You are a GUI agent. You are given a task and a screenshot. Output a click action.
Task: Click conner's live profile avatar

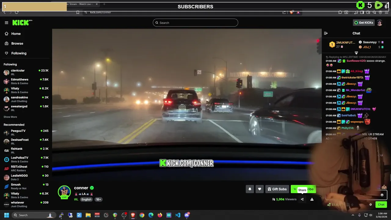click(x=64, y=192)
